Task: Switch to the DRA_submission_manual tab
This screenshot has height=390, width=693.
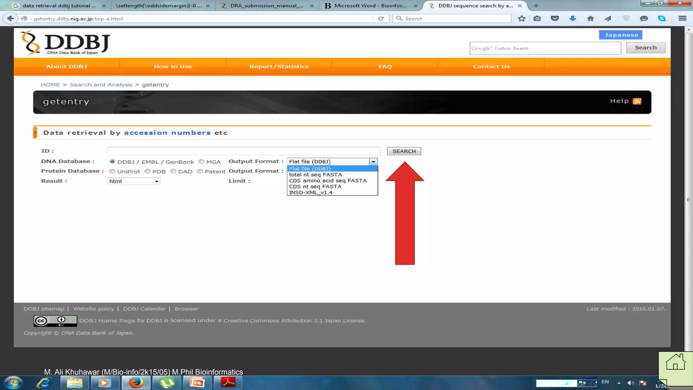Action: click(267, 6)
